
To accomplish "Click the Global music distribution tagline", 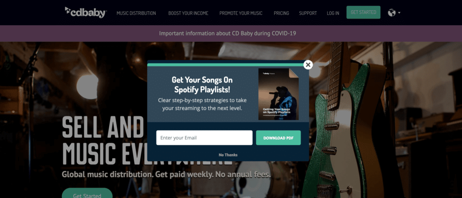I will pyautogui.click(x=166, y=175).
